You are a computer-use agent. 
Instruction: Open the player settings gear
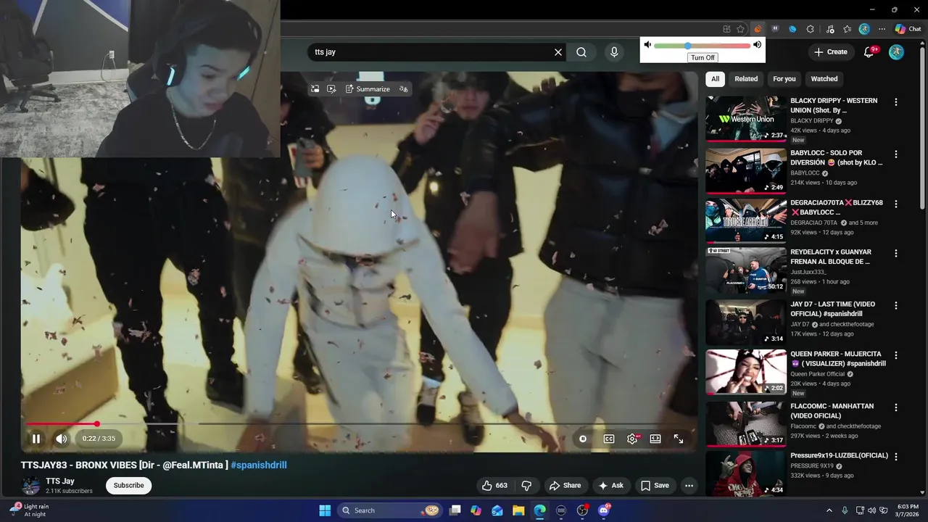coord(632,439)
